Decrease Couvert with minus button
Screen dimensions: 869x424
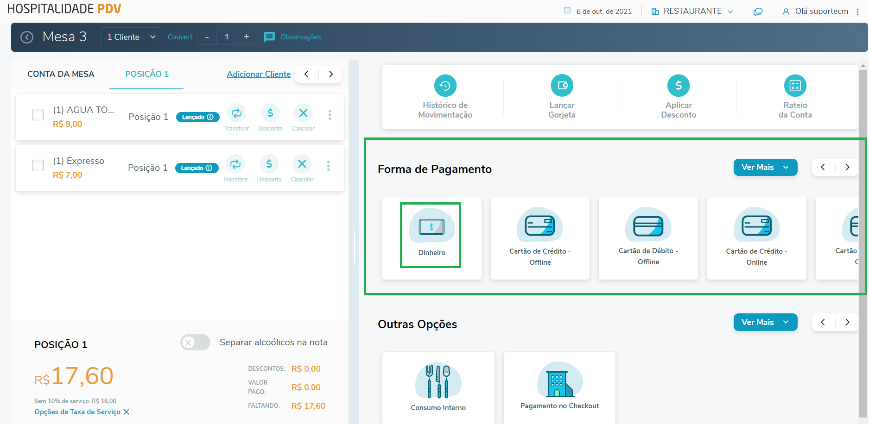pos(207,37)
